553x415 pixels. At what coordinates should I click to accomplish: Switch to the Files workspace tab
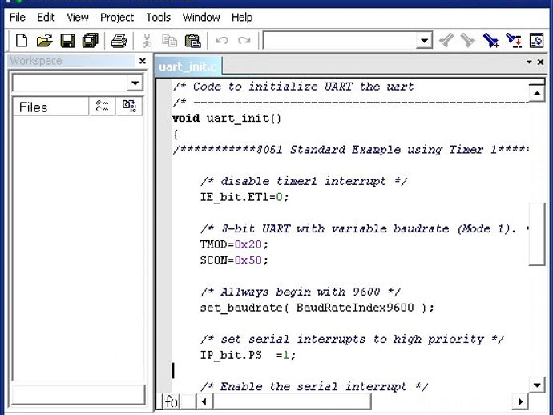pyautogui.click(x=50, y=107)
